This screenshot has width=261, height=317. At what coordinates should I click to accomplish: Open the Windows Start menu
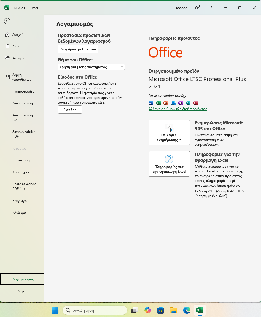[55, 310]
